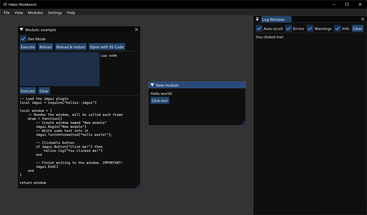
Task: Disable the Dev Mode checkbox
Action: tap(23, 39)
